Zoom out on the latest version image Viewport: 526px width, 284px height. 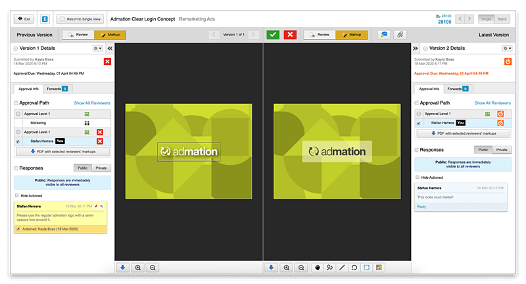[301, 268]
